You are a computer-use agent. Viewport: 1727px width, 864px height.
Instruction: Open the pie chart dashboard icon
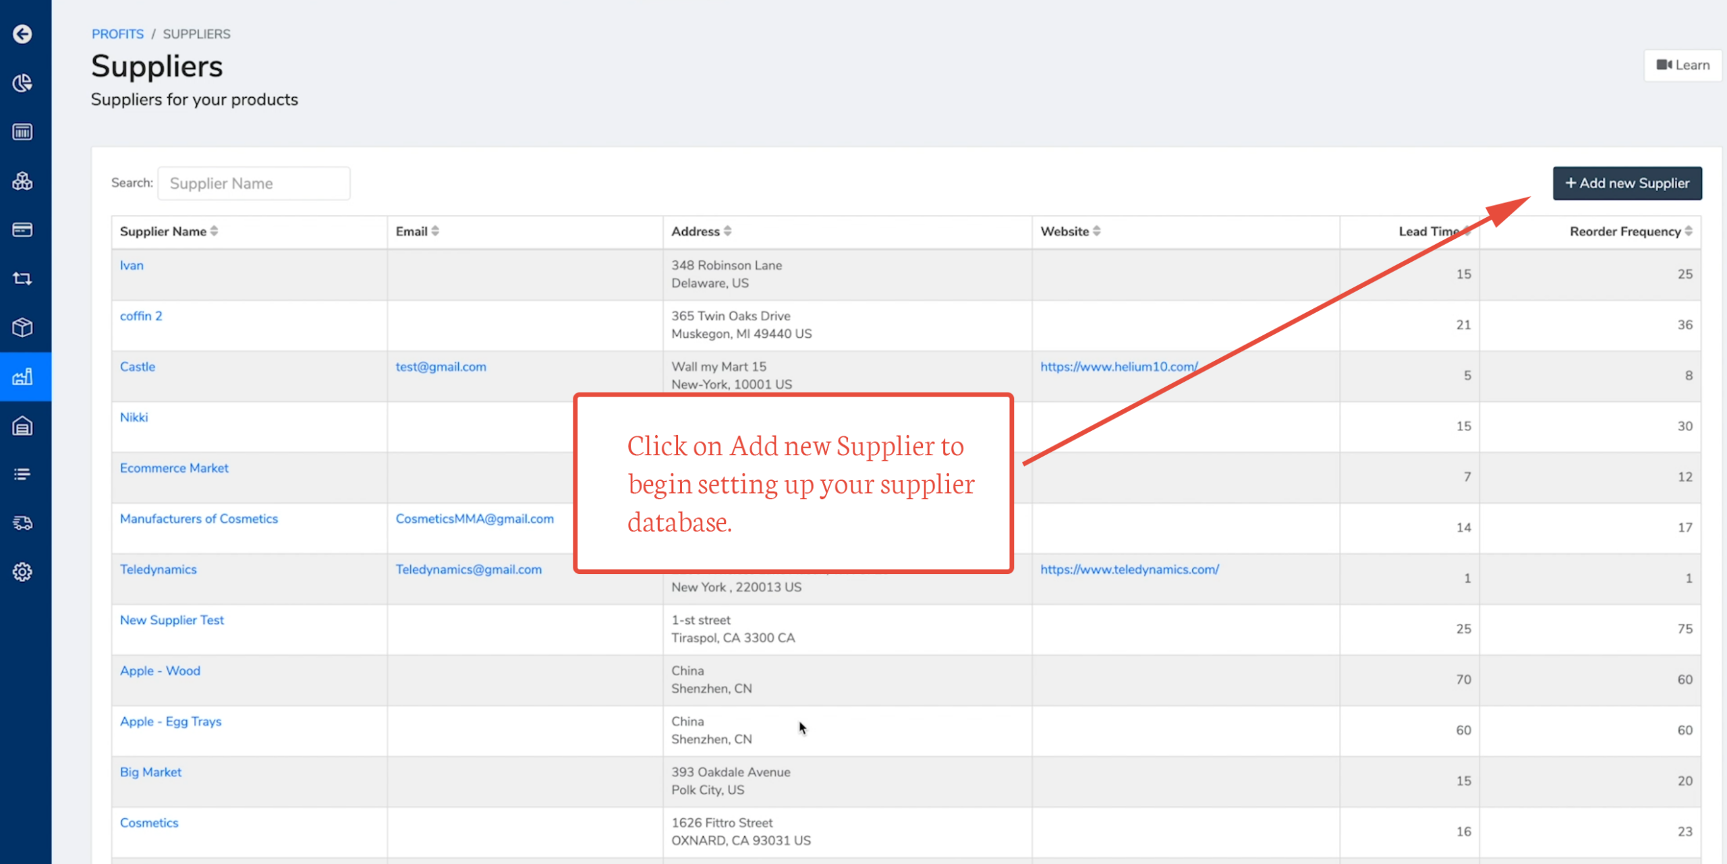22,83
